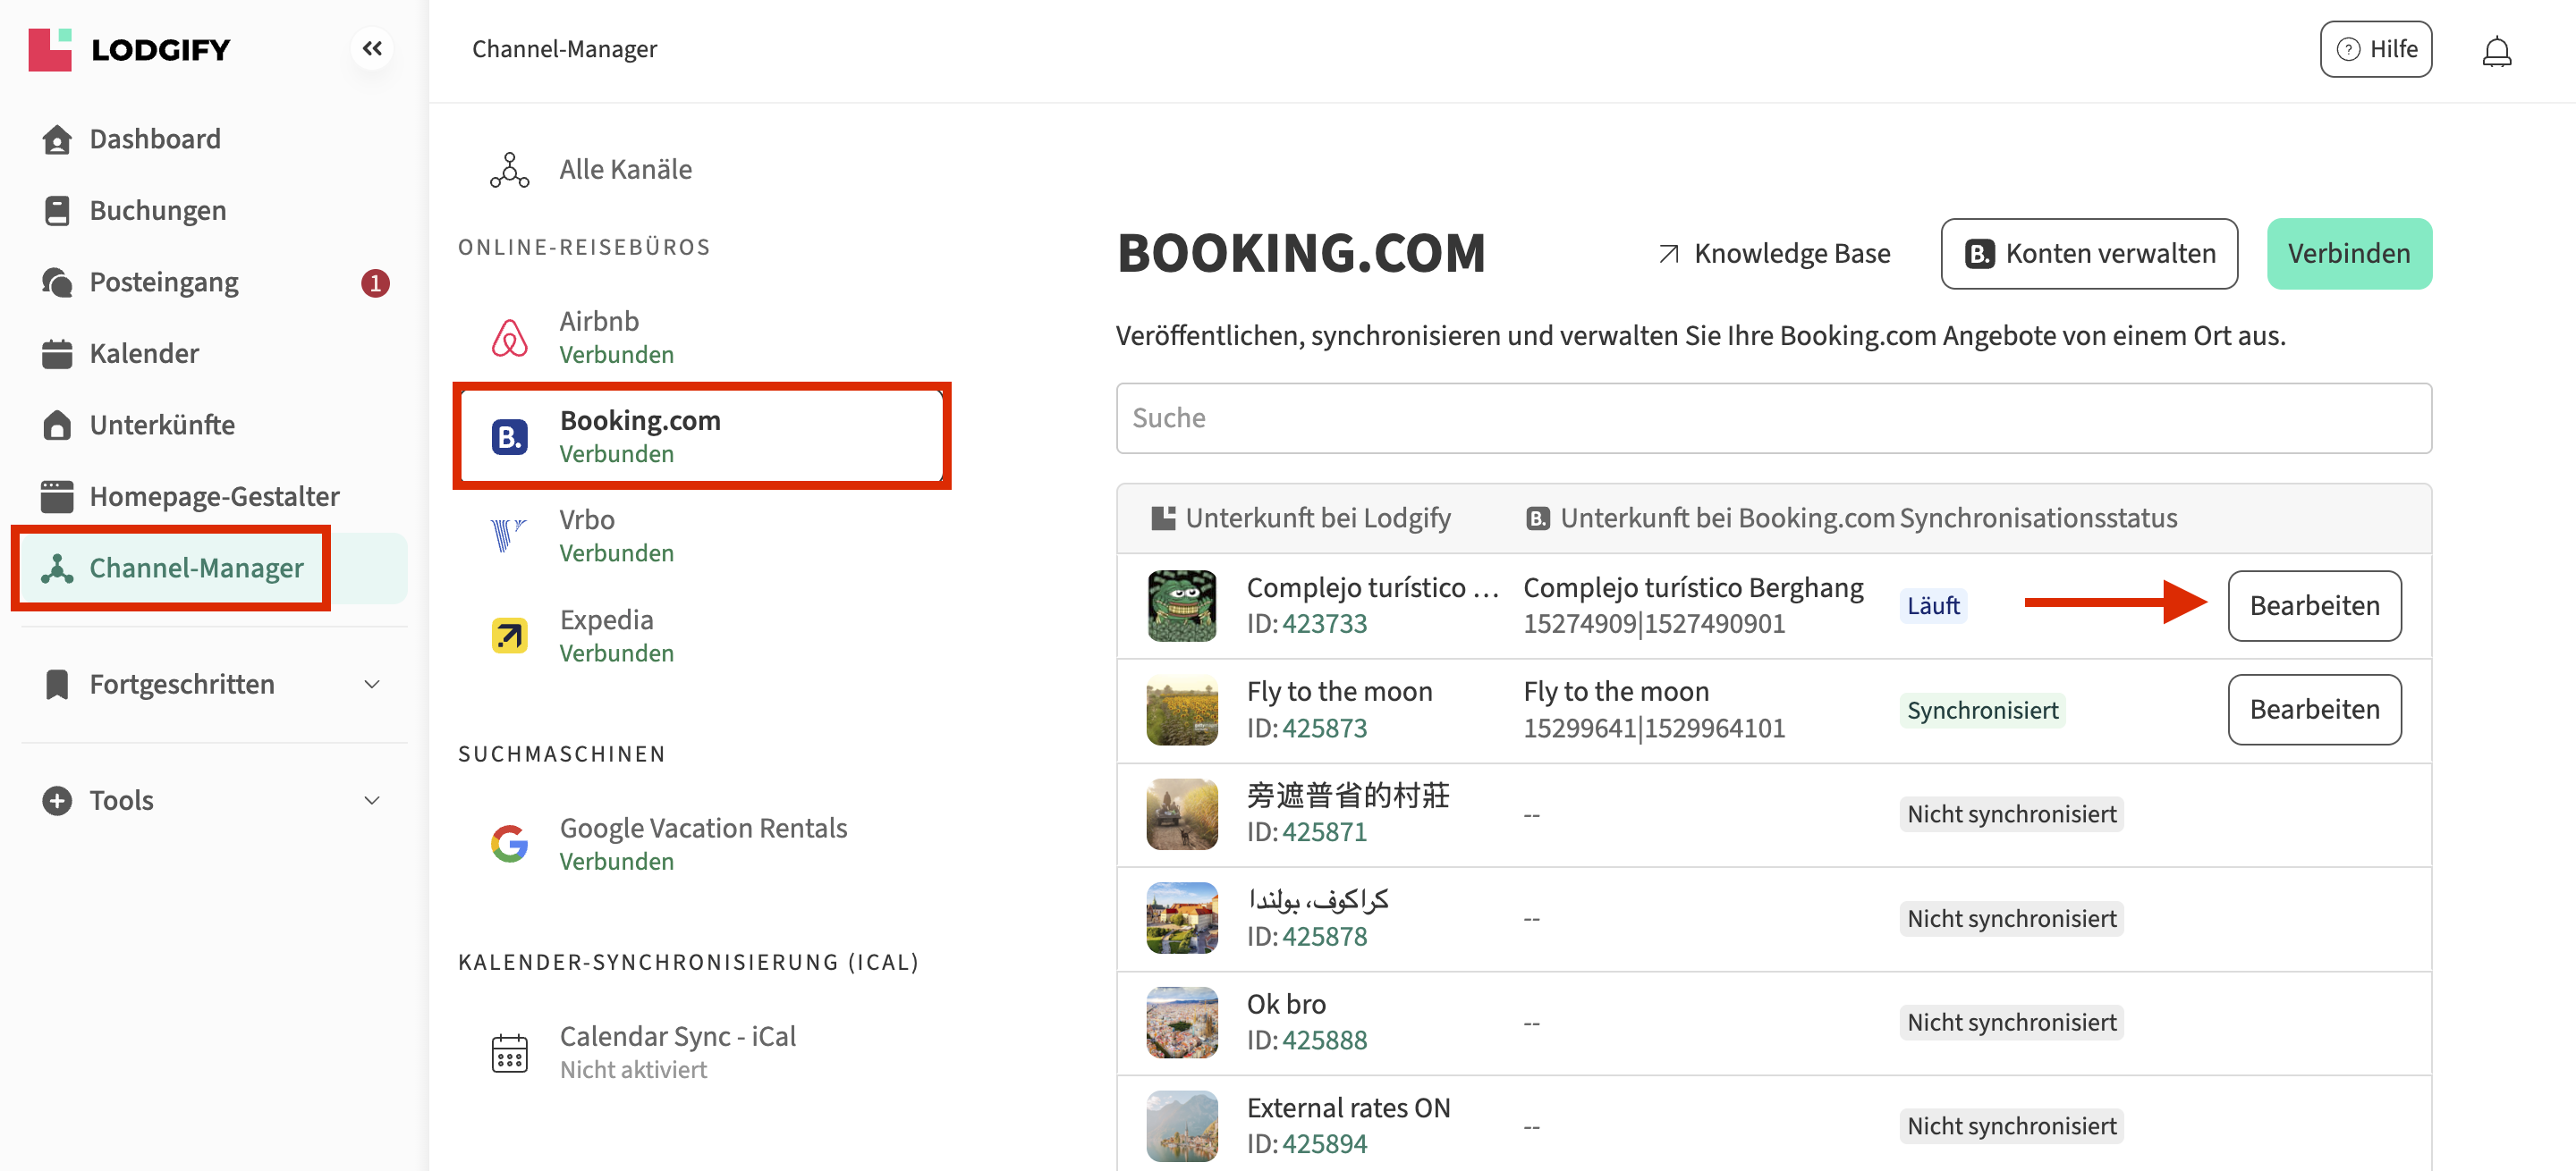Select the Vrbo channel
The width and height of the screenshot is (2576, 1171).
tap(588, 535)
